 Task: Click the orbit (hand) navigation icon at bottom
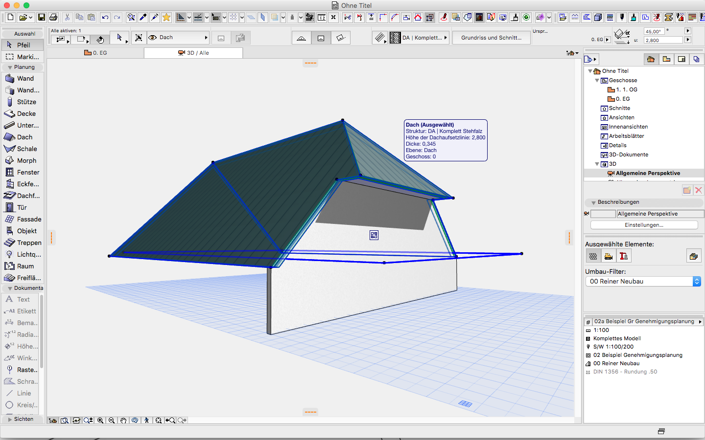coord(123,420)
